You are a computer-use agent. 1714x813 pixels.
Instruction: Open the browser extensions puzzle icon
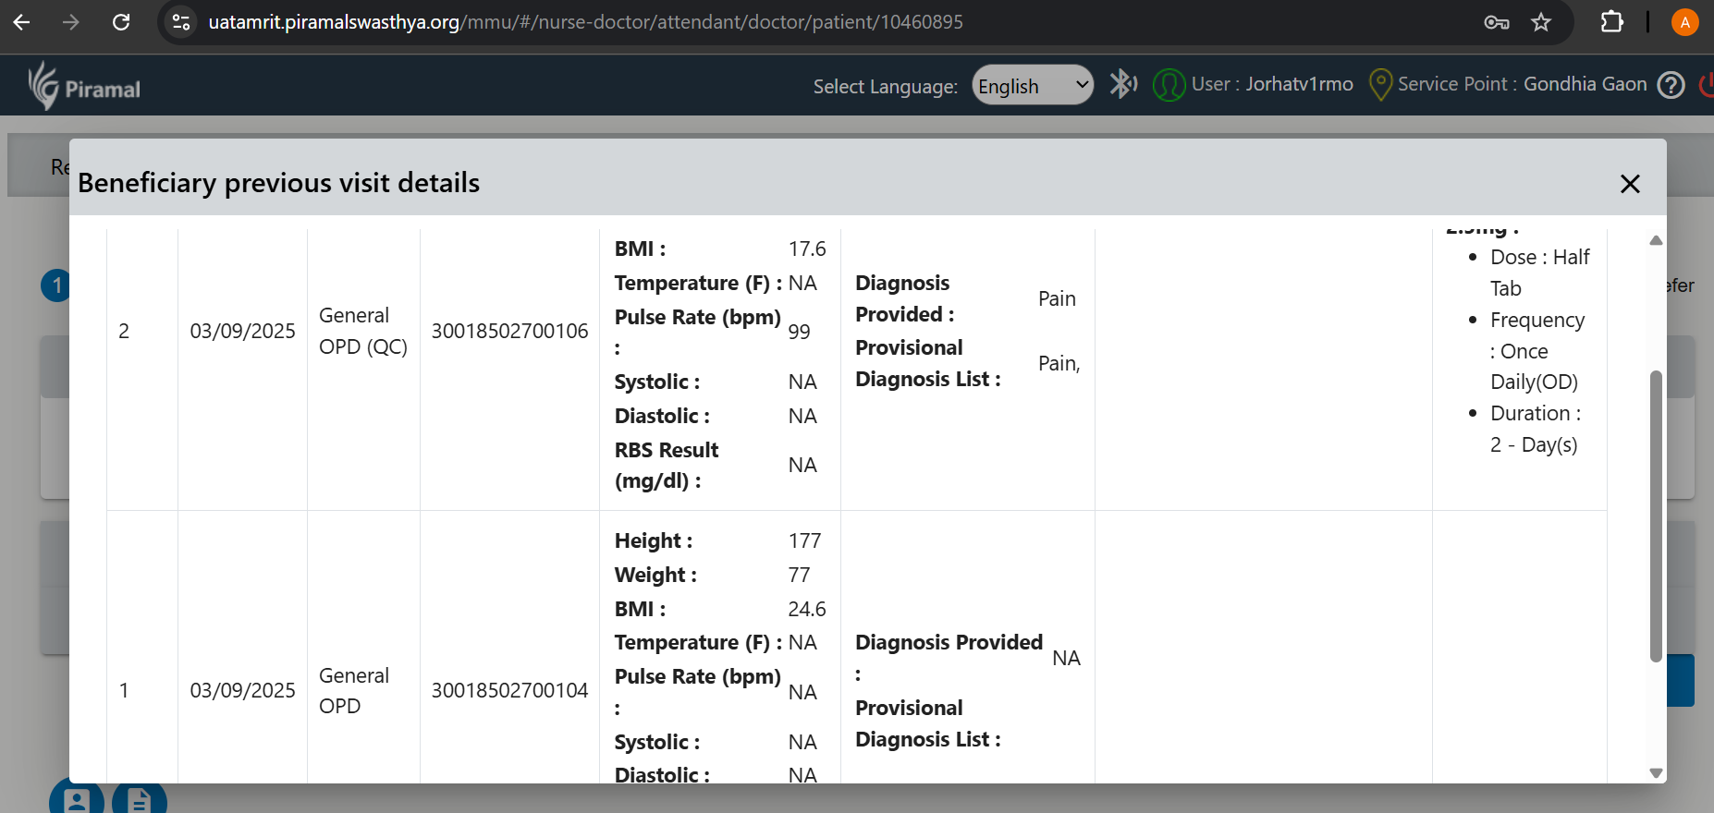click(1611, 22)
